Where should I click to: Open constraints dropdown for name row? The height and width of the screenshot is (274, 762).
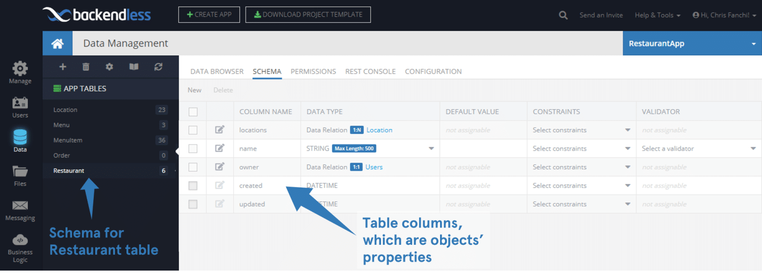(581, 148)
